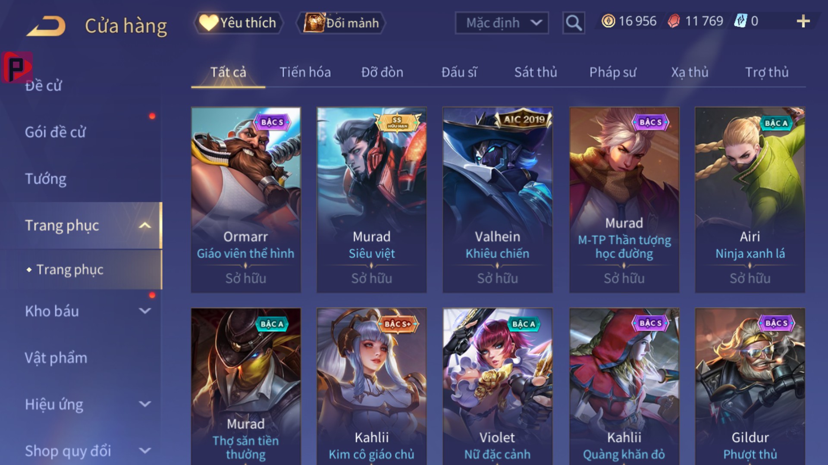Switch to the Sát thủ tab
828x465 pixels.
tap(536, 72)
